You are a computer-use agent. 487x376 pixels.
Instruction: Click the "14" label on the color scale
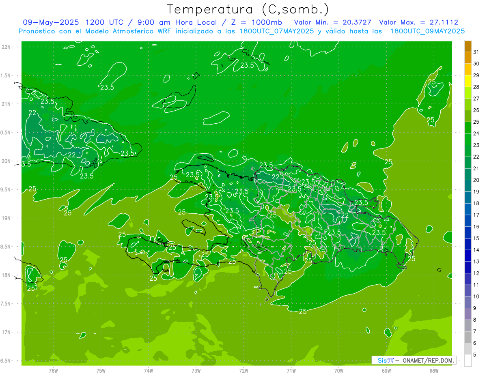pos(476,250)
